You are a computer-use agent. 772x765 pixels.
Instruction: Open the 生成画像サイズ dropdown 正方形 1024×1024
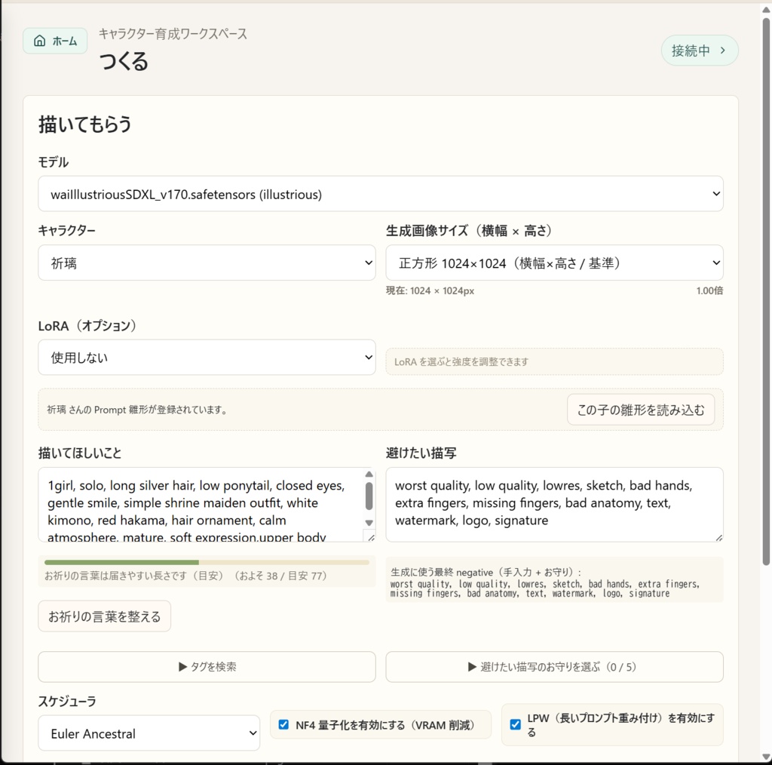tap(554, 263)
